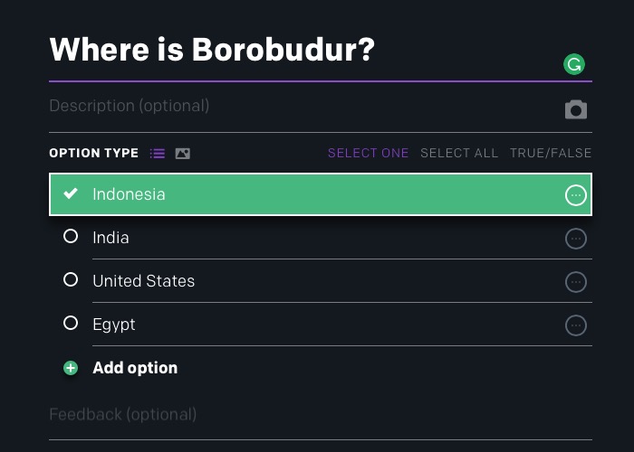The height and width of the screenshot is (452, 634).
Task: Switch to TRUE/FALSE mode
Action: point(551,153)
